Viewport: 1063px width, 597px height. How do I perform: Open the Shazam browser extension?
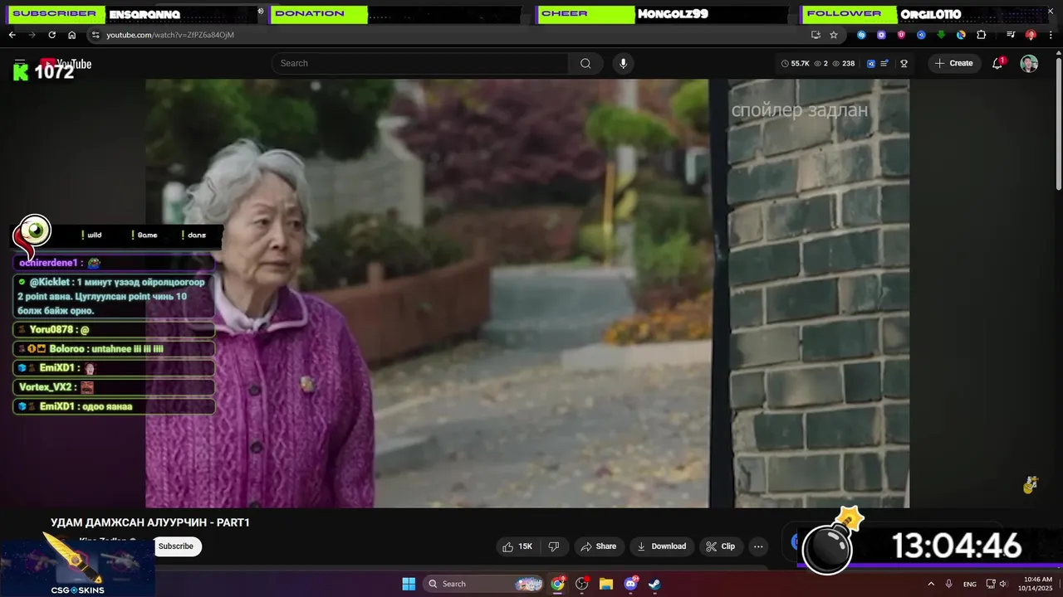pos(861,35)
